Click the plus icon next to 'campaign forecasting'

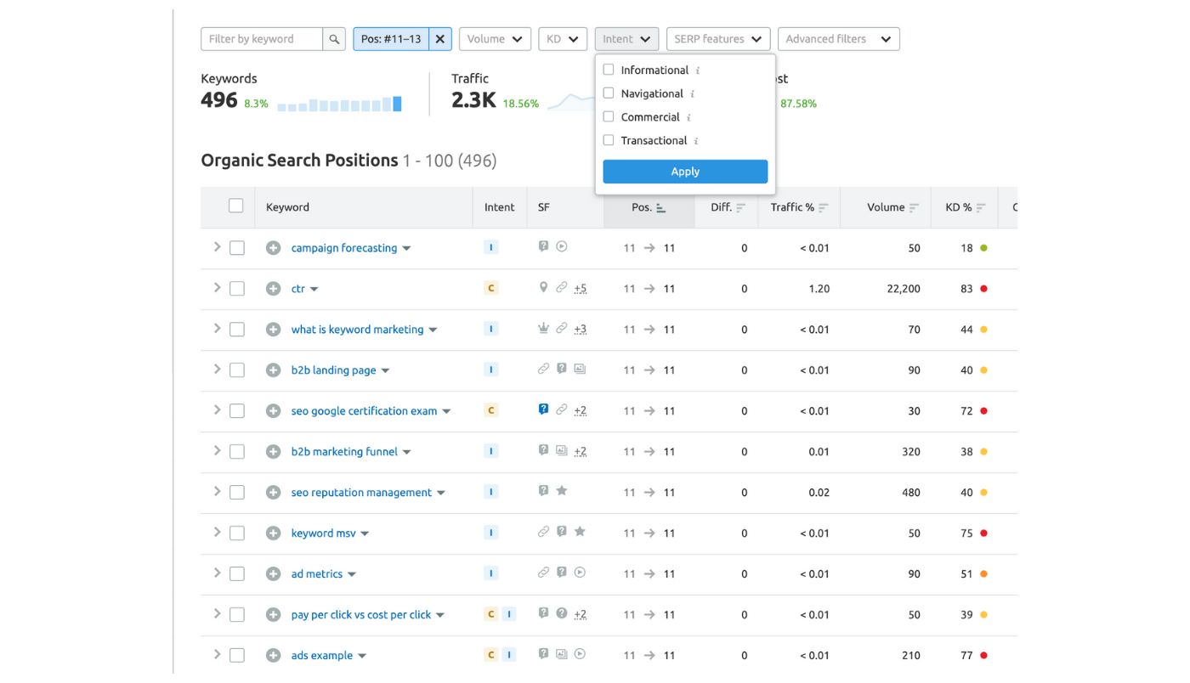(273, 248)
